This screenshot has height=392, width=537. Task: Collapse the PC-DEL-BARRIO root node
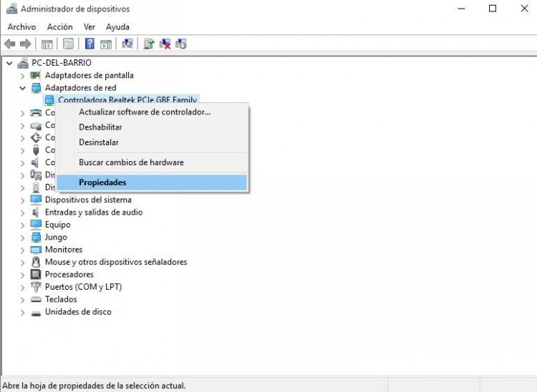point(9,63)
